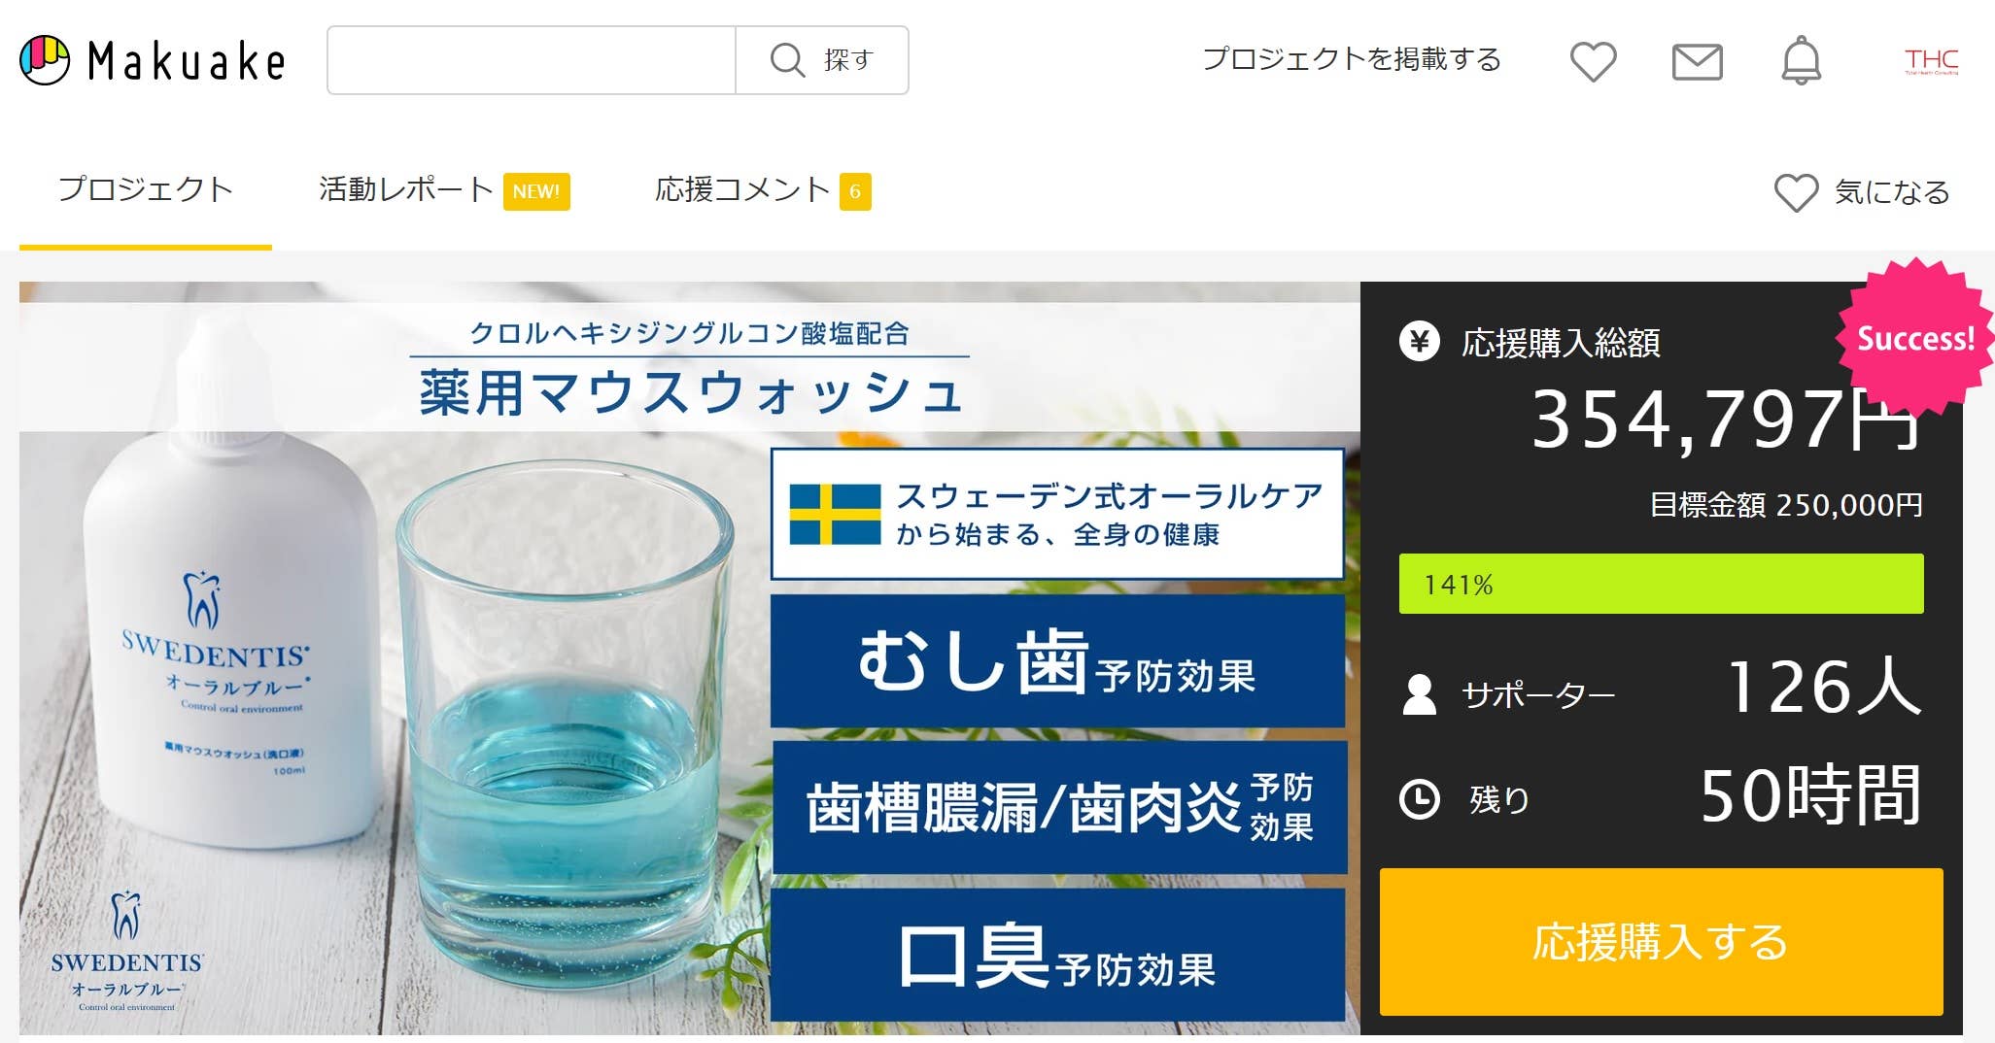This screenshot has height=1043, width=1995.
Task: Open messages envelope icon
Action: tap(1697, 62)
